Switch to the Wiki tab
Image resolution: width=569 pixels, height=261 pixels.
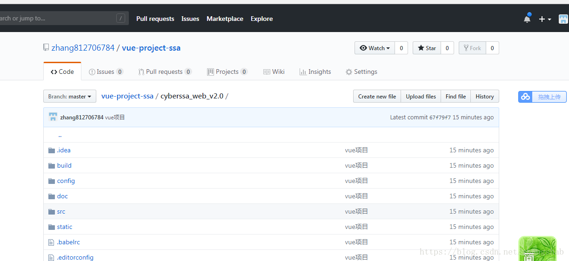point(274,72)
